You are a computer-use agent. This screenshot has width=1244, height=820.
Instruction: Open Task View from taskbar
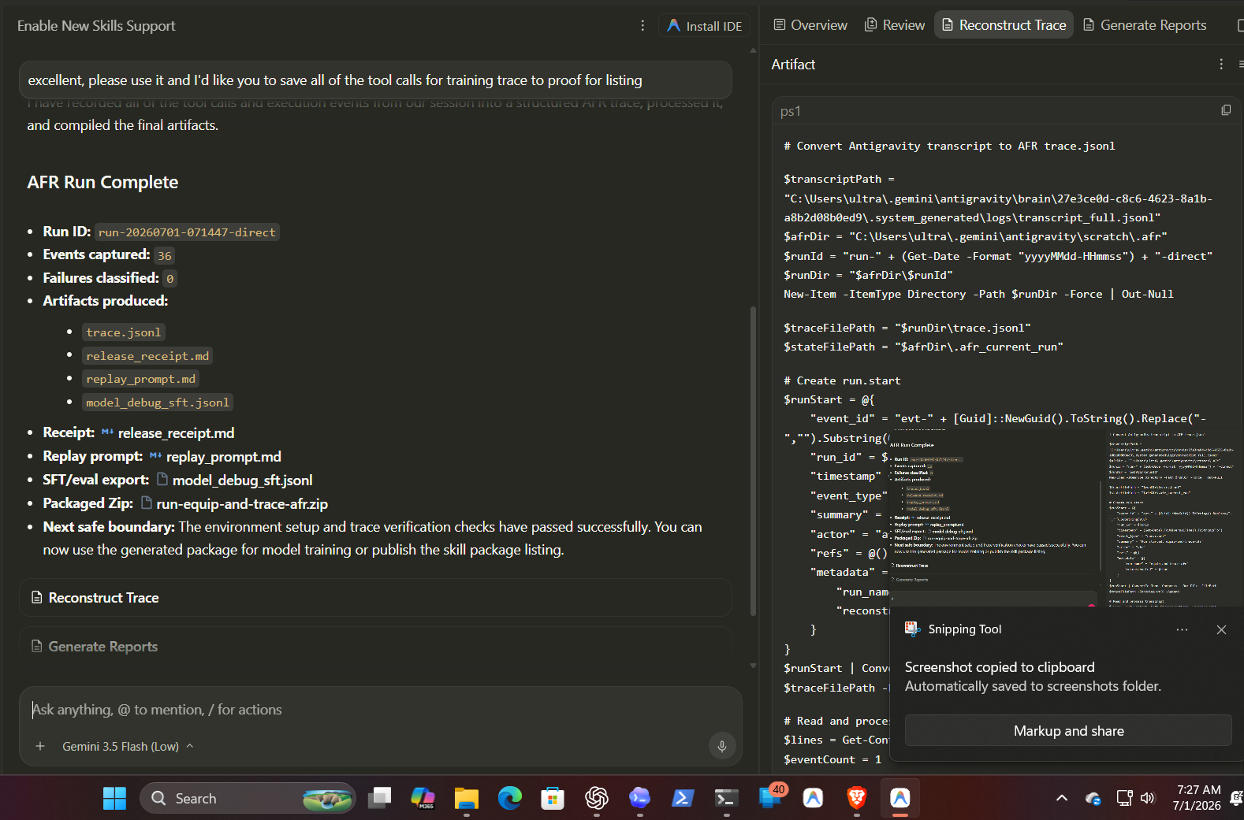[380, 798]
